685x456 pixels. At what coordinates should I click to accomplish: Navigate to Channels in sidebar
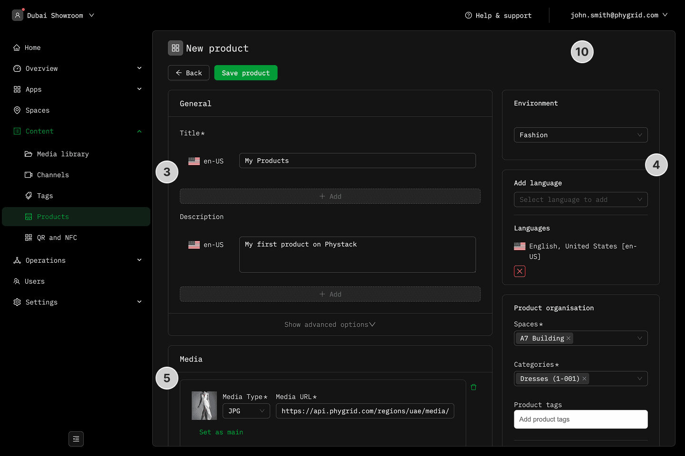pos(52,175)
